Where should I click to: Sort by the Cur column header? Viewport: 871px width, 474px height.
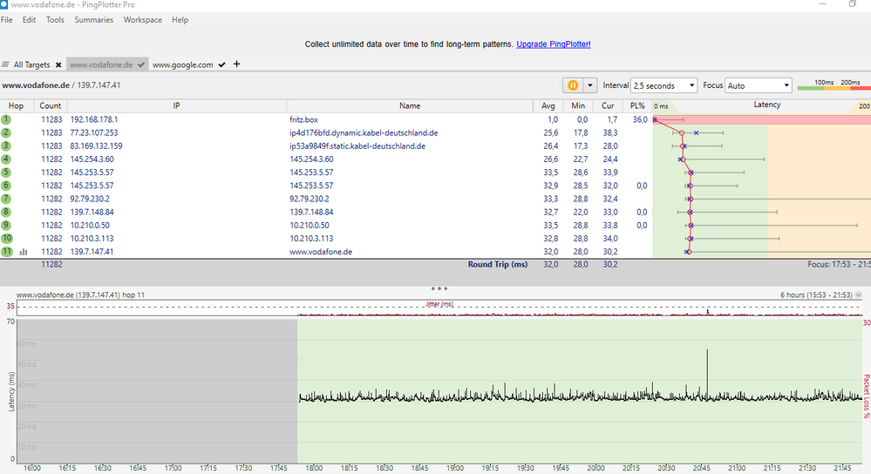[x=609, y=105]
